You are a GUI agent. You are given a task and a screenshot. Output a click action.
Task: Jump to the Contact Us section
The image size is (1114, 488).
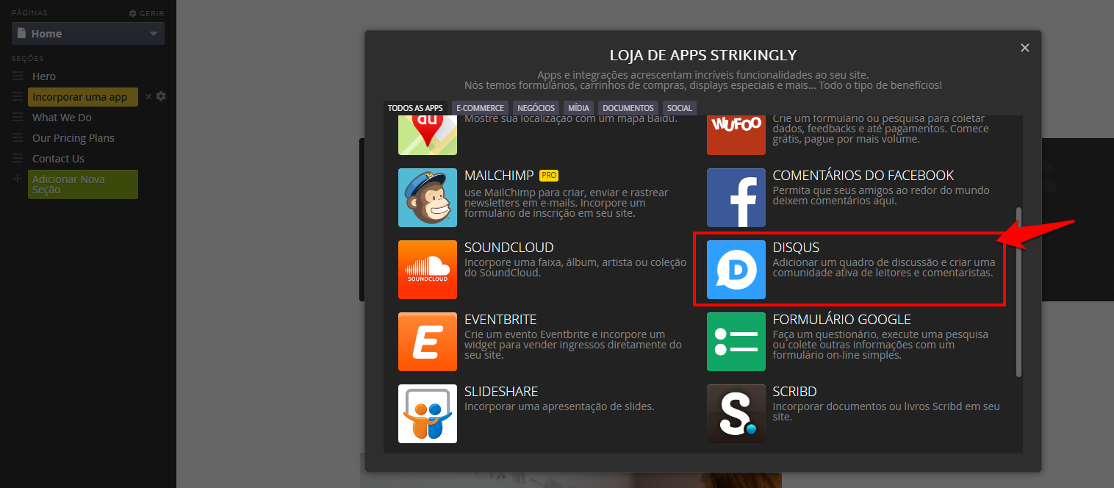(x=58, y=159)
